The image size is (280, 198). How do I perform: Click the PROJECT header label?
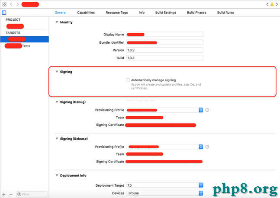[13, 19]
